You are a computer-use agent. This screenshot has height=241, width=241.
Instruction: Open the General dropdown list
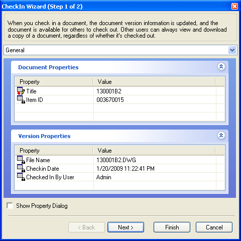pyautogui.click(x=232, y=50)
